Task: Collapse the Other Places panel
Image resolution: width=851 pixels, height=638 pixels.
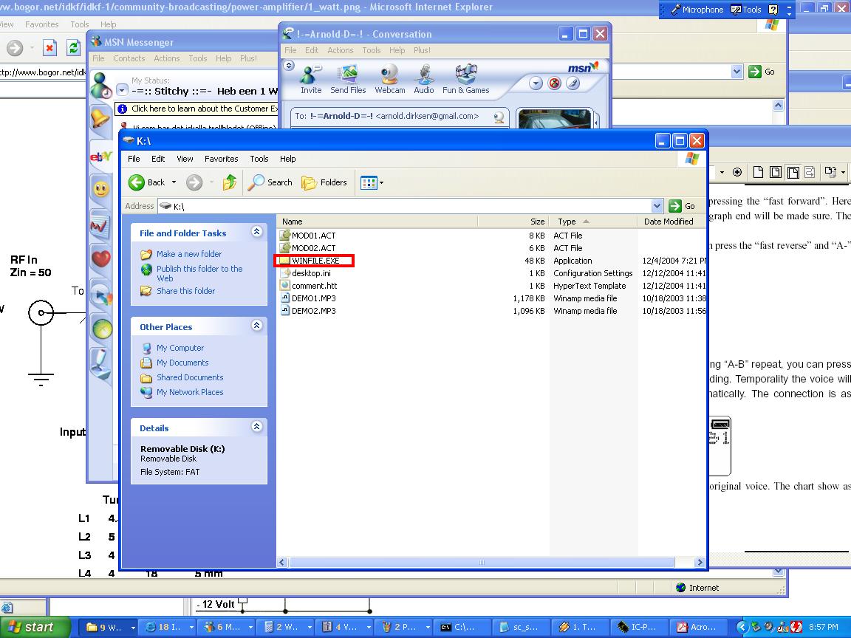Action: (x=256, y=326)
